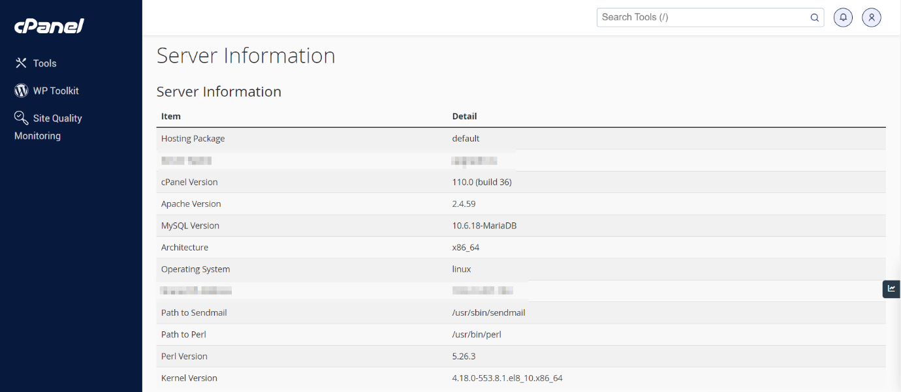Viewport: 901px width, 392px height.
Task: Click the cPanel version value 110.0 (build 36)
Action: click(482, 182)
